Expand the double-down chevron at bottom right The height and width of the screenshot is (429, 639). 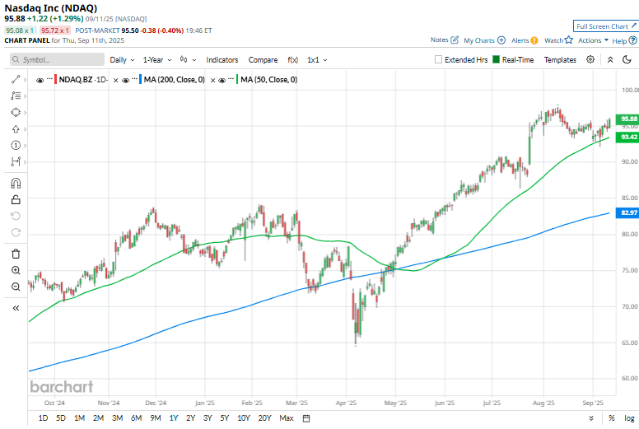click(x=591, y=418)
